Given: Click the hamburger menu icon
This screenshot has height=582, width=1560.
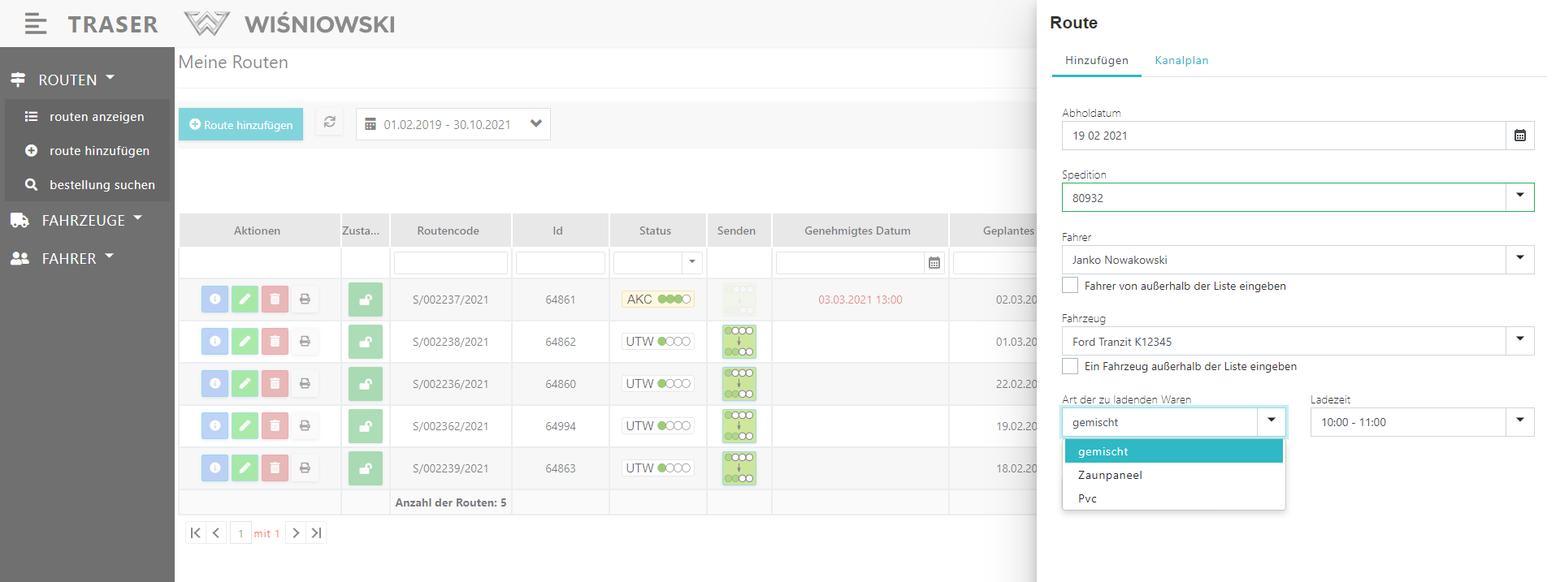Looking at the screenshot, I should (x=35, y=24).
